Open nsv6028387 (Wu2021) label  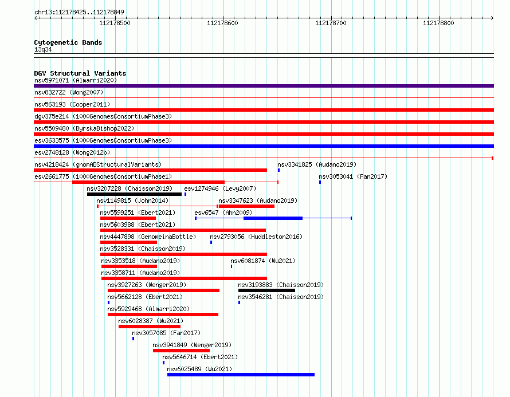click(151, 321)
